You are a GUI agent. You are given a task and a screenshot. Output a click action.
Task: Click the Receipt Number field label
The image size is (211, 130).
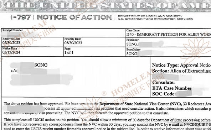[x=12, y=30]
